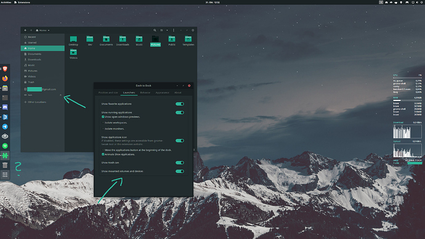
Task: Uncheck Show open windows previews
Action: 103,117
